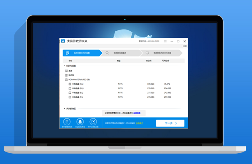Select the HDD Hard Disk entry
The height and width of the screenshot is (164, 252).
pyautogui.click(x=77, y=80)
